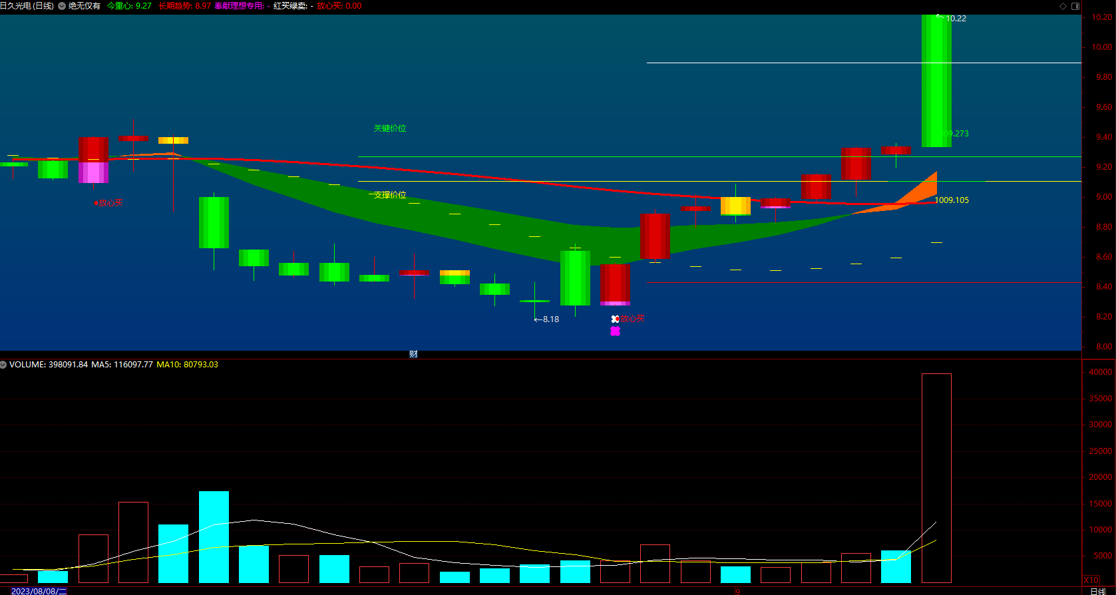Click the MA10: 80793.03 readout

(x=187, y=365)
